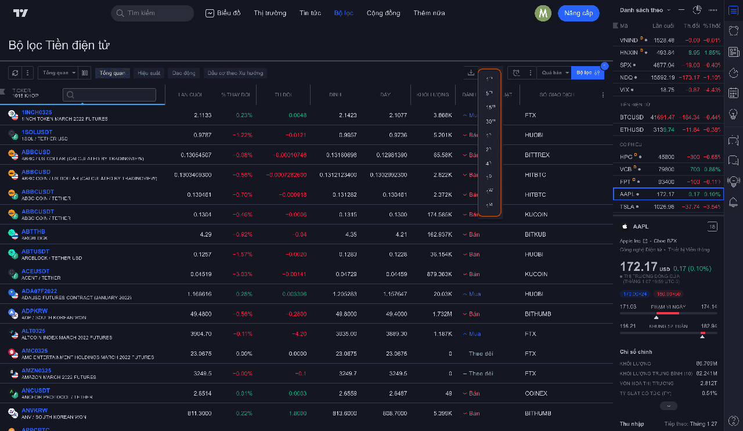Viewport: 743px width, 431px height.
Task: Switch to the Dao động tab
Action: coord(183,73)
